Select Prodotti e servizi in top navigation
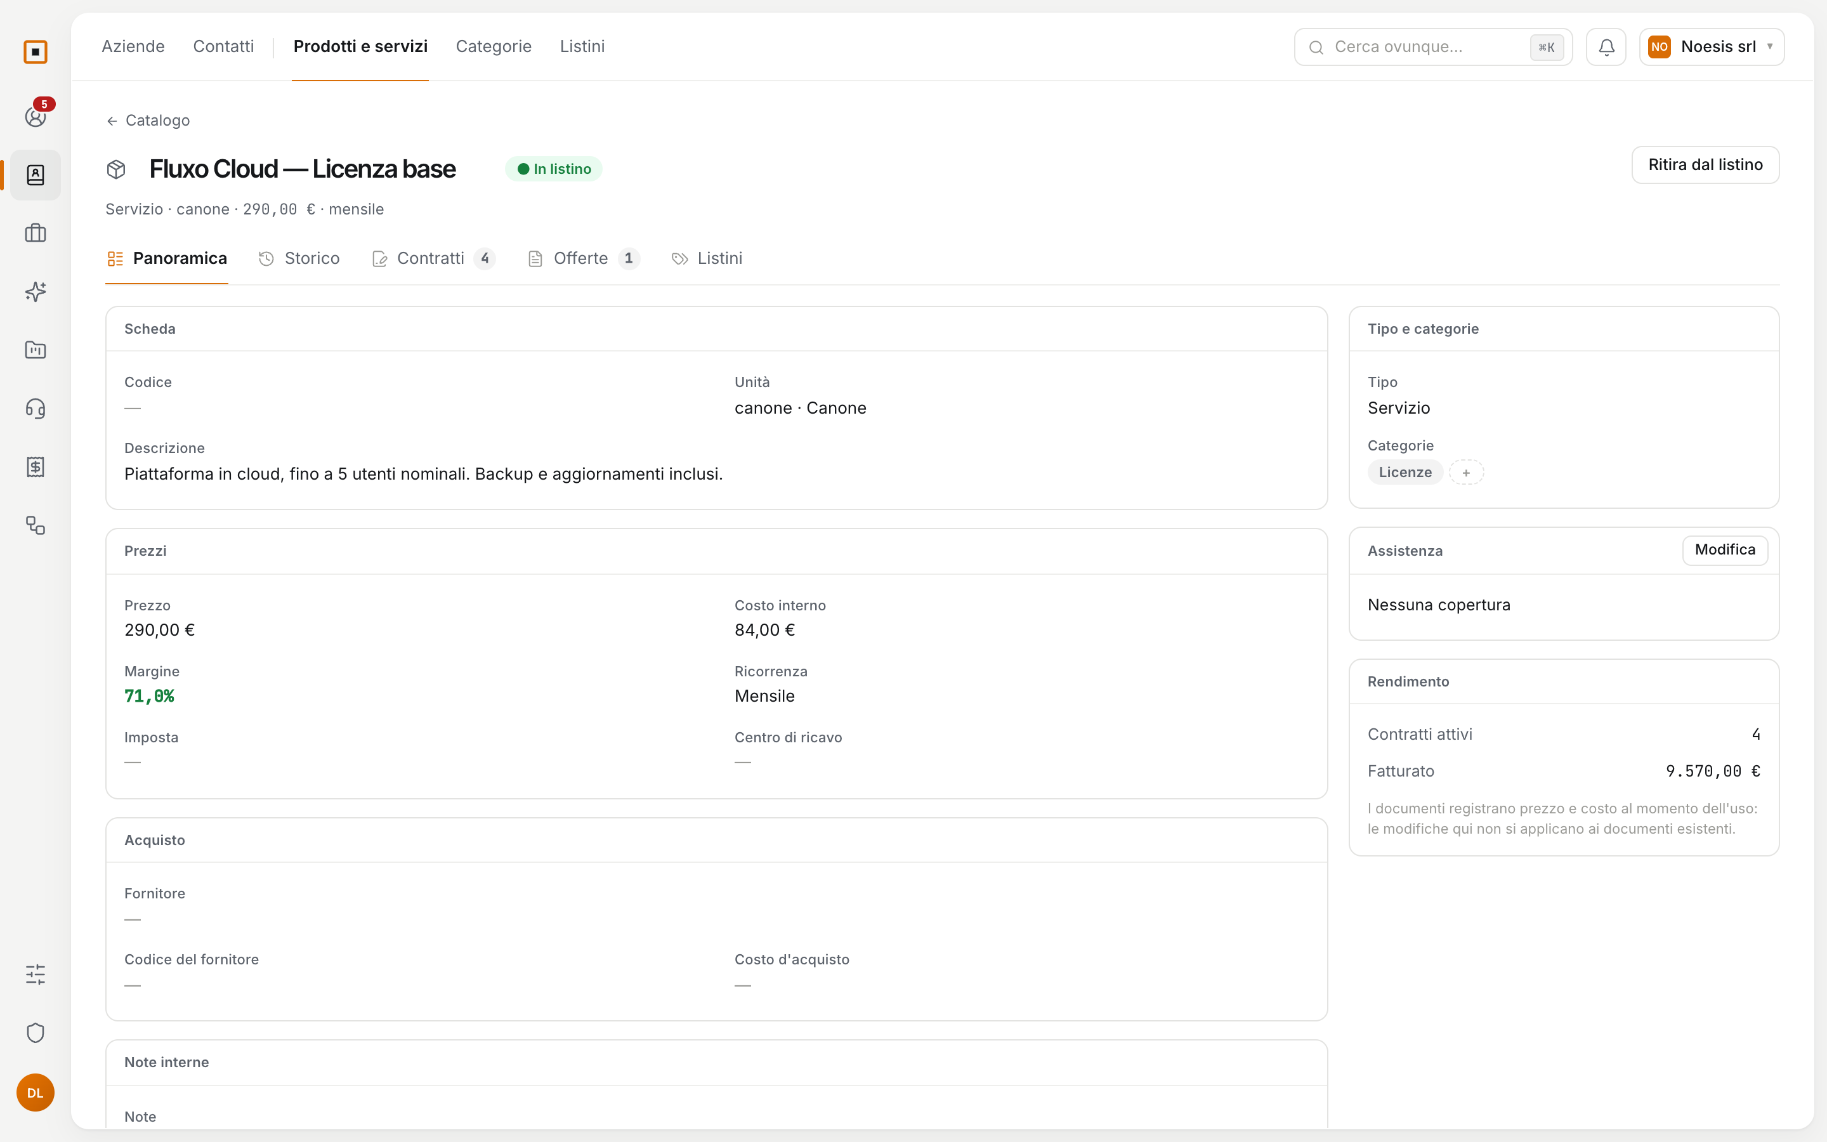This screenshot has width=1827, height=1142. click(360, 46)
